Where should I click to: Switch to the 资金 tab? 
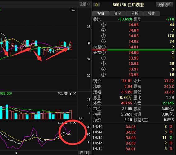(x=117, y=13)
